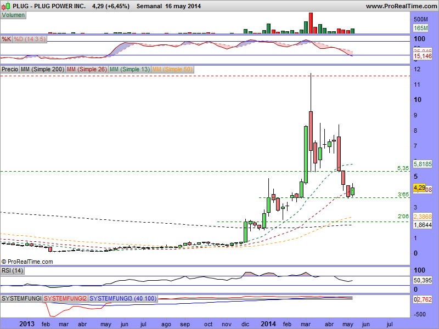Select the Precio label tab
The height and width of the screenshot is (329, 439).
pos(10,70)
